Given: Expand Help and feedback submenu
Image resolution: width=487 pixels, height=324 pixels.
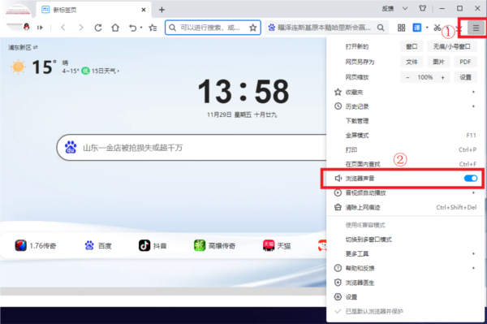Looking at the screenshot, I should [405, 268].
